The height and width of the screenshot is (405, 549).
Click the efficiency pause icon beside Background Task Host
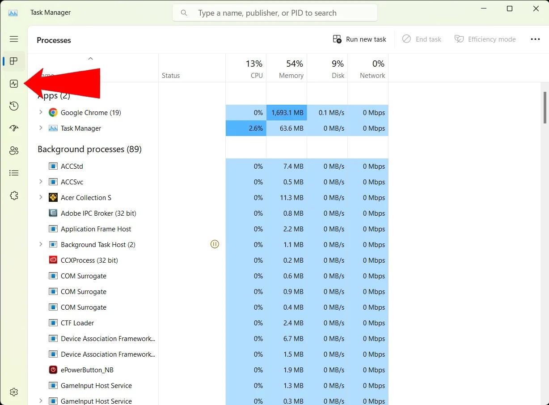pos(215,244)
